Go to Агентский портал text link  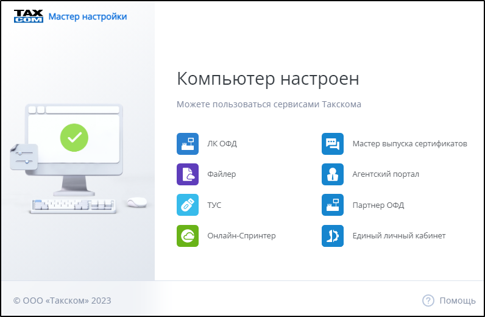[x=386, y=174]
